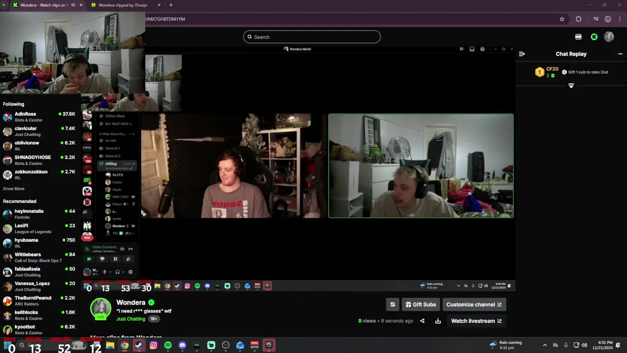This screenshot has width=627, height=353.
Task: Open the Chrome extensions puzzle icon
Action: tap(579, 19)
